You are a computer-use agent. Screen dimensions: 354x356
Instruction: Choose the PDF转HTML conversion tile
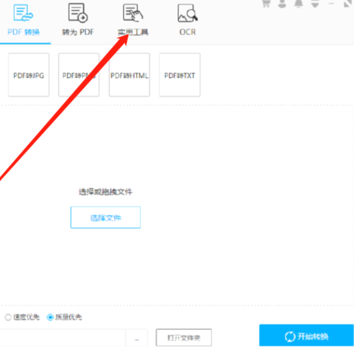click(x=129, y=75)
